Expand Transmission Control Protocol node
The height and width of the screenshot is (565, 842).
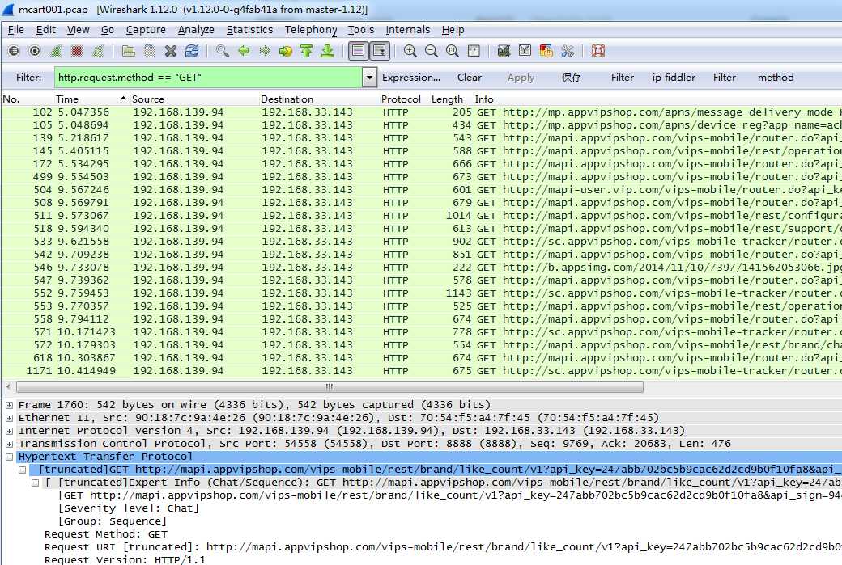pos(9,444)
